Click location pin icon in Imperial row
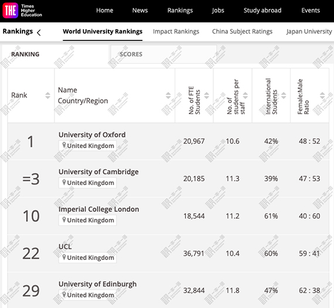This screenshot has width=334, height=308. click(x=64, y=220)
